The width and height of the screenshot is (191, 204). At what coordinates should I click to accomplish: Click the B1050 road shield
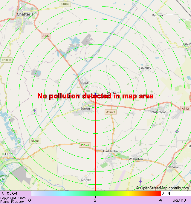[x=7, y=60]
